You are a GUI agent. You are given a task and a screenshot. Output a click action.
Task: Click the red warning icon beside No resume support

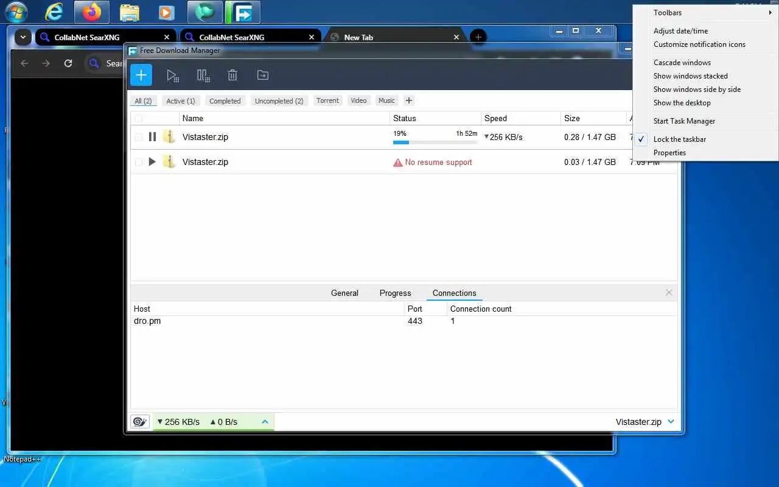pos(398,163)
